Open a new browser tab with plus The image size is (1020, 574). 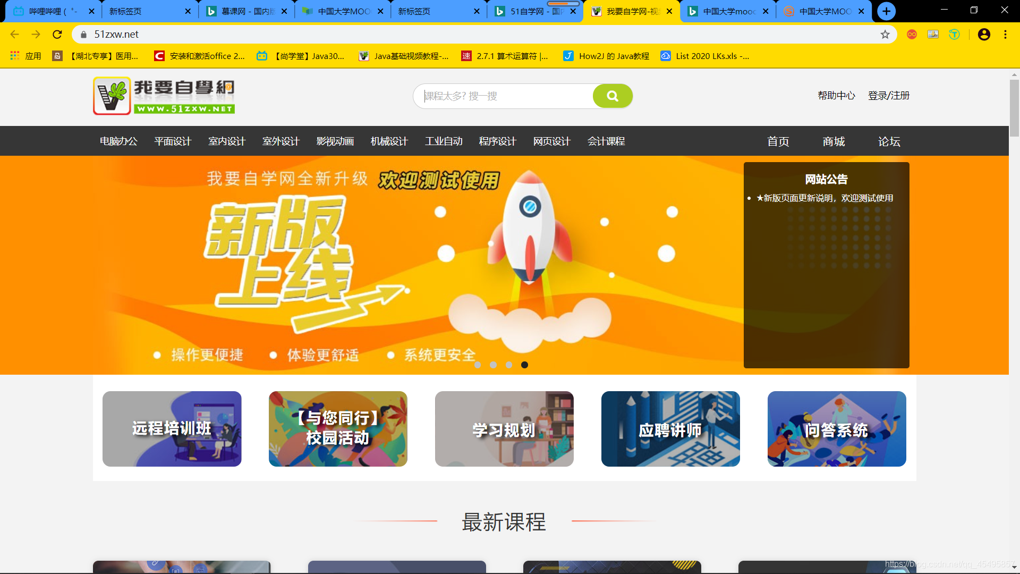[886, 11]
